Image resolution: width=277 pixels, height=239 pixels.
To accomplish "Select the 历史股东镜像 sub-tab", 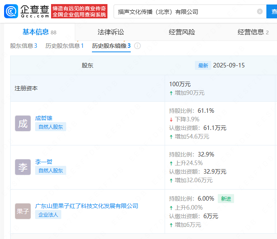I will pos(111,46).
